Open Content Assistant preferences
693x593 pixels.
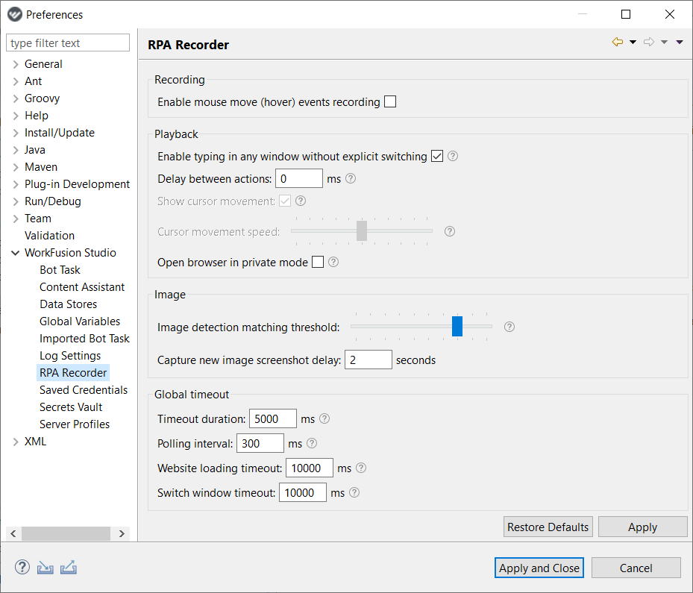click(82, 287)
